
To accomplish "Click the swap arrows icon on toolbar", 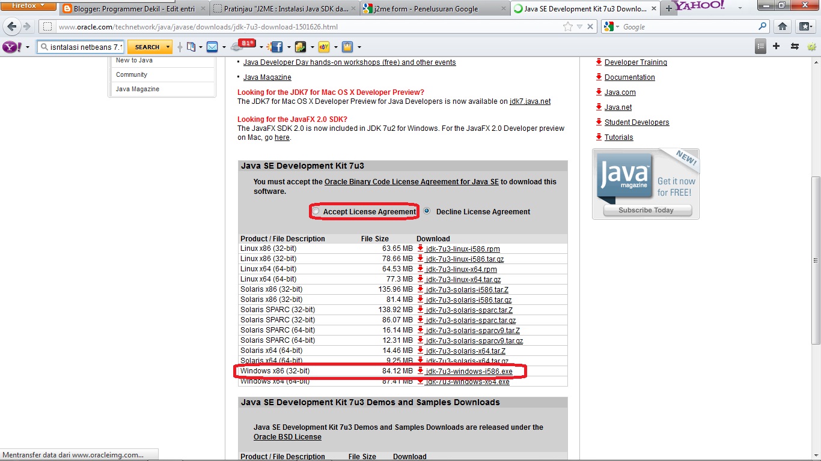I will 795,46.
